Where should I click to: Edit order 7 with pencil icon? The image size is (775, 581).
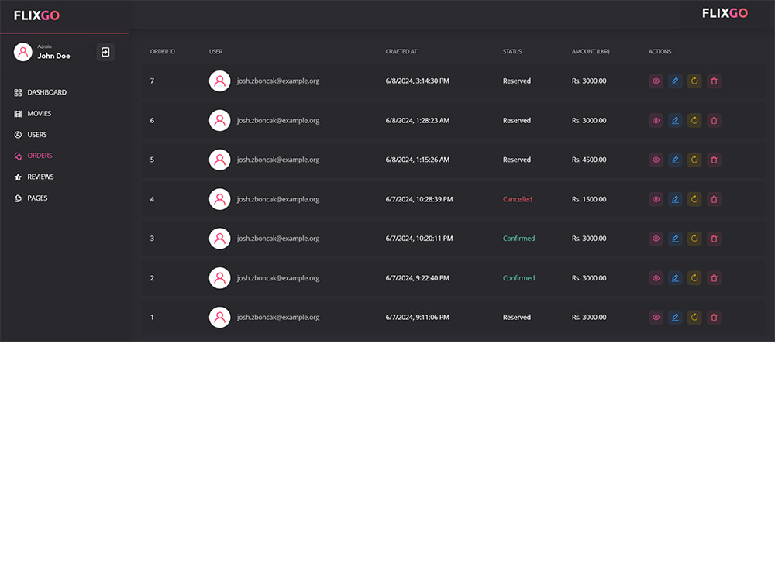[x=675, y=81]
